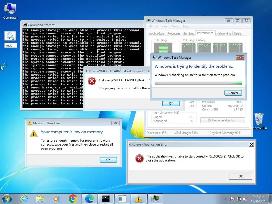Image resolution: width=272 pixels, height=204 pixels.
Task: Click red error icon in cmd.exe Application Error
Action: (x=139, y=158)
